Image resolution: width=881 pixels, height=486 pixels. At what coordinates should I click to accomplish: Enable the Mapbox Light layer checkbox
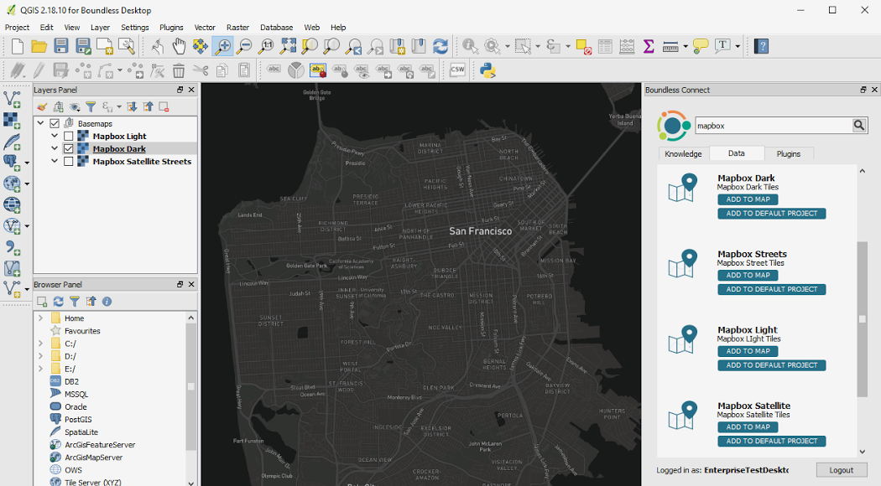click(69, 137)
